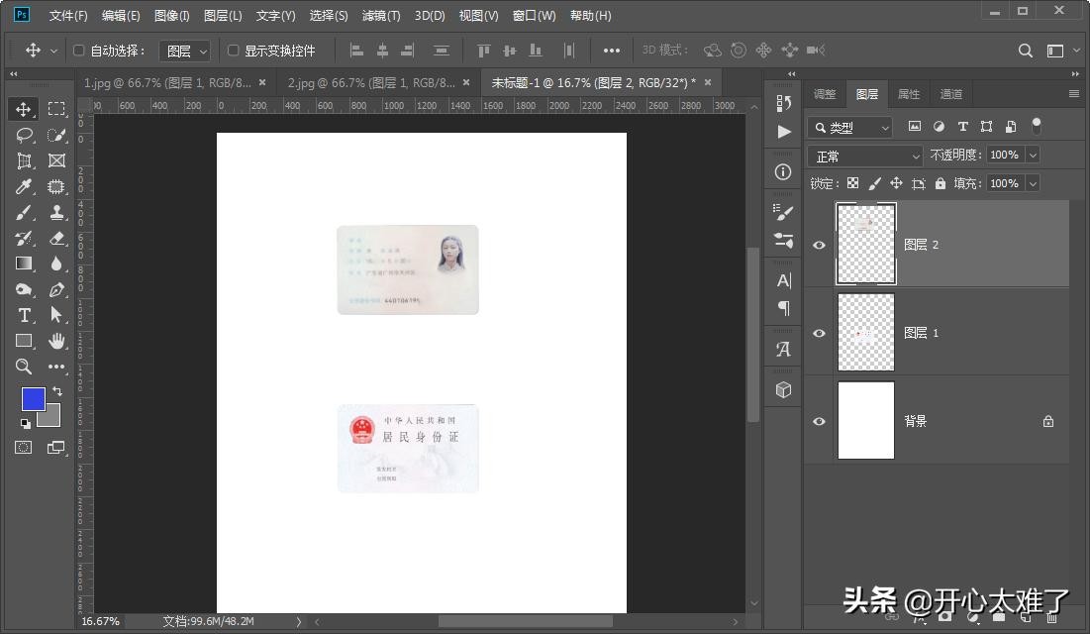Open the 滤镜(T) menu

pos(381,16)
